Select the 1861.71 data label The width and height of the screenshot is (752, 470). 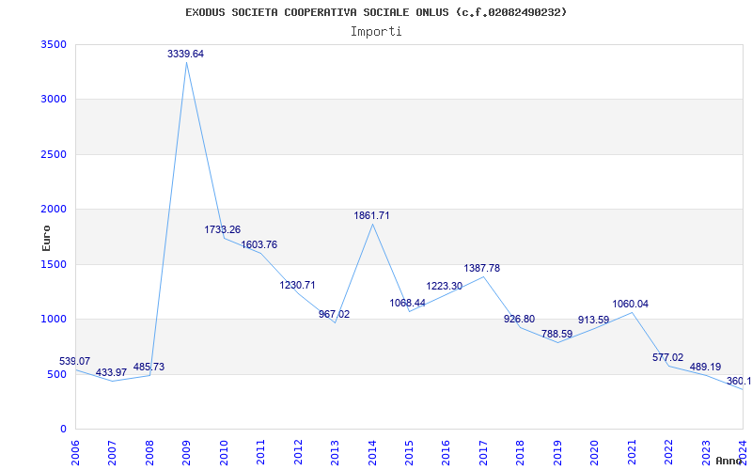tap(371, 216)
